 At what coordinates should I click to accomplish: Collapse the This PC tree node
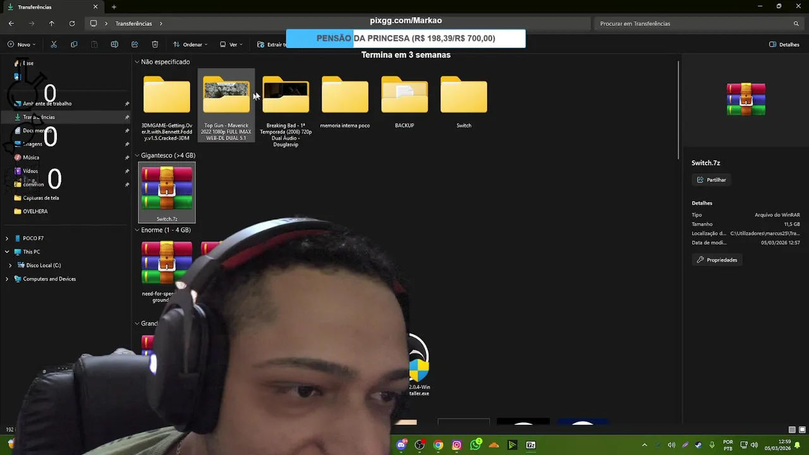[x=7, y=252]
